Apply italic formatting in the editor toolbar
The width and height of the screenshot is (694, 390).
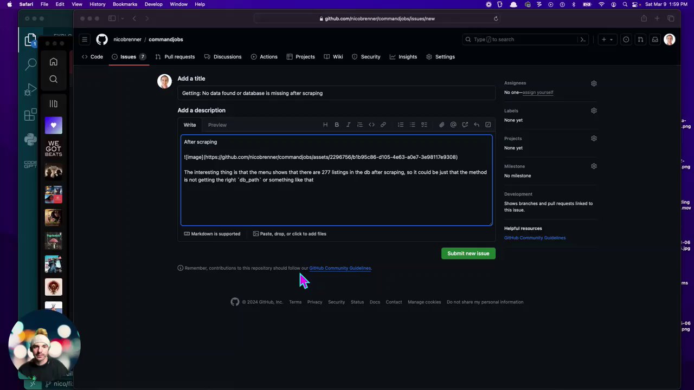348,125
